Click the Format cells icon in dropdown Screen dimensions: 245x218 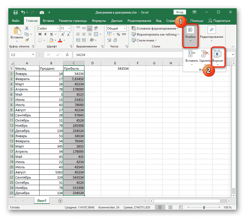click(x=217, y=54)
